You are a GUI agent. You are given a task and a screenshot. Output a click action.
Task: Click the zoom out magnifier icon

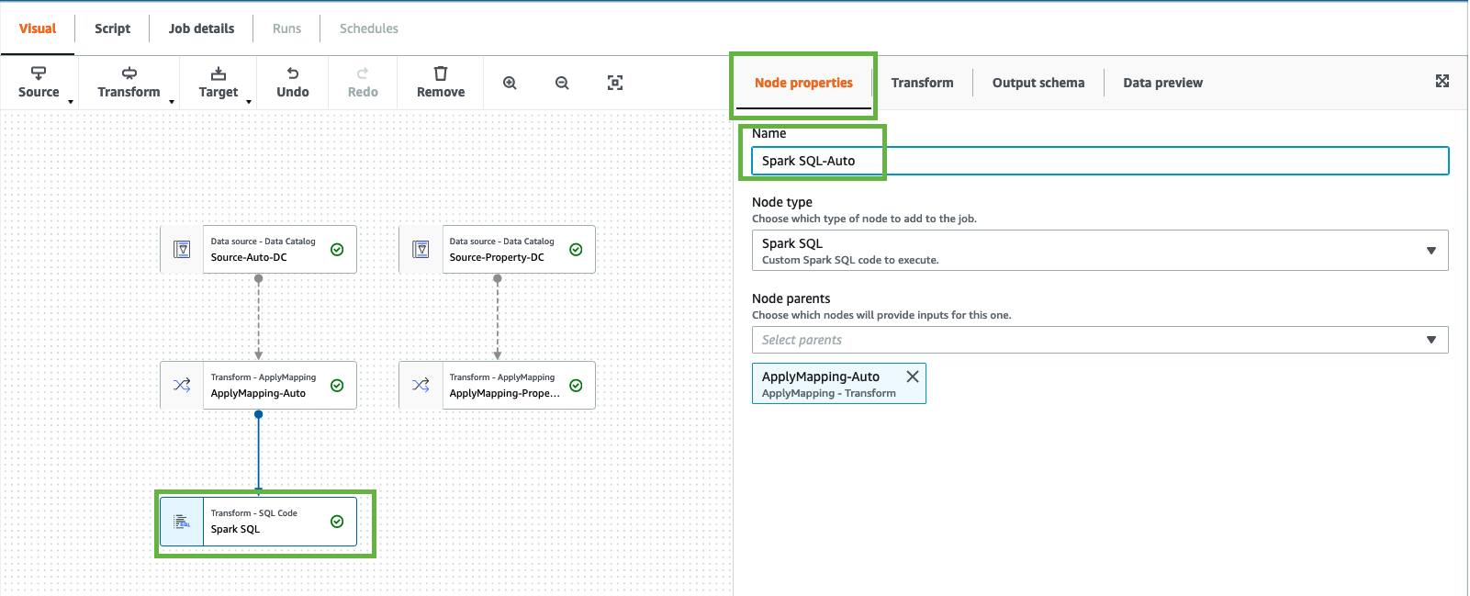click(562, 83)
